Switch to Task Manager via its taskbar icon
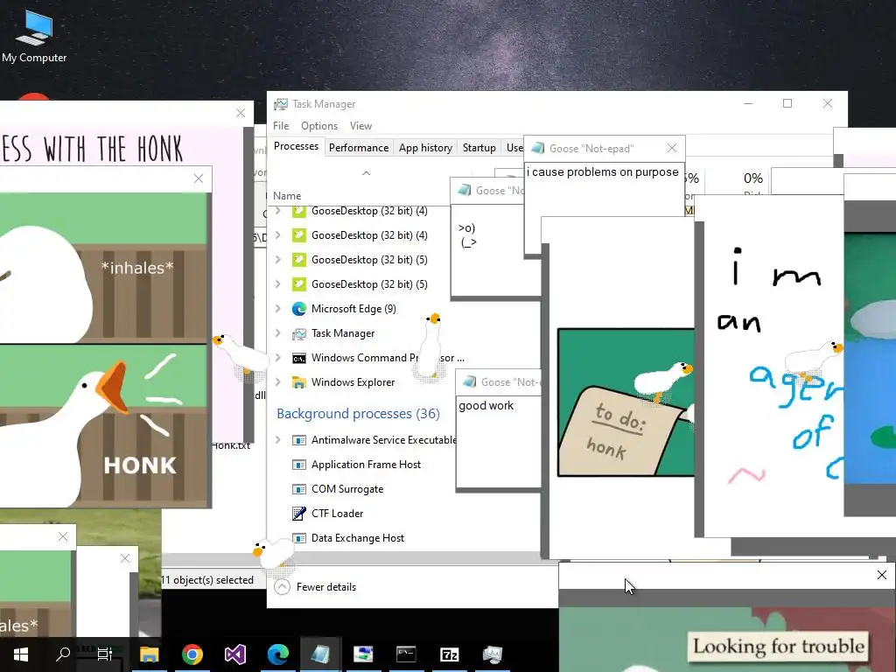This screenshot has width=896, height=672. [x=492, y=654]
